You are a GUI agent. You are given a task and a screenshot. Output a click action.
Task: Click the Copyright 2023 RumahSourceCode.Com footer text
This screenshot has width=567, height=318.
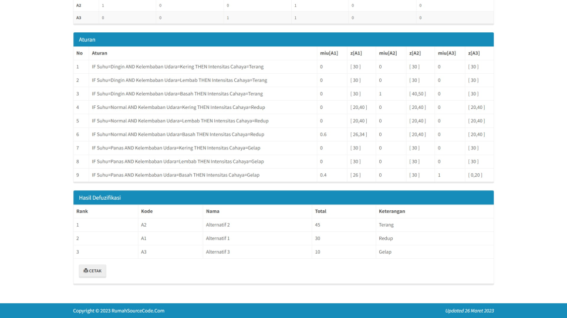click(x=119, y=311)
